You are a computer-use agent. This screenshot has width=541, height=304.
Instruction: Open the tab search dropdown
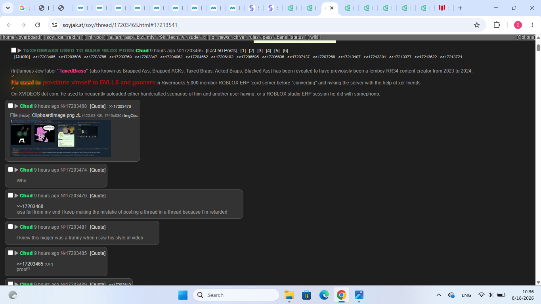tap(8, 8)
